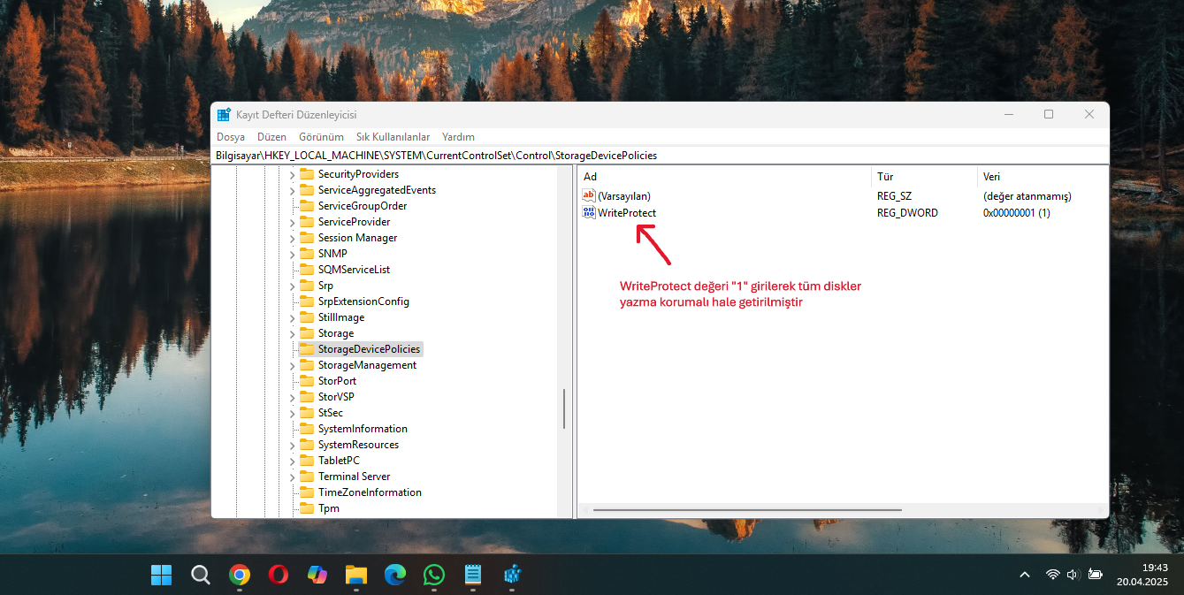Click the SQMServiceList folder icon
Screen dimensions: 1184x595
tap(307, 270)
